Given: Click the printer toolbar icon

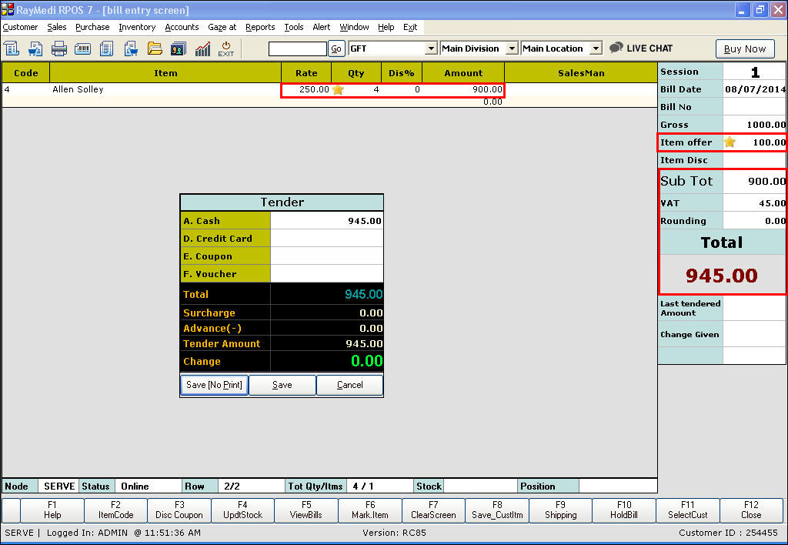Looking at the screenshot, I should click(58, 48).
